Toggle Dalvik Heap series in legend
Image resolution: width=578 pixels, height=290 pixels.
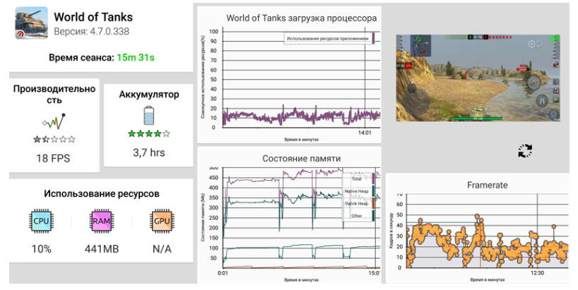click(355, 203)
